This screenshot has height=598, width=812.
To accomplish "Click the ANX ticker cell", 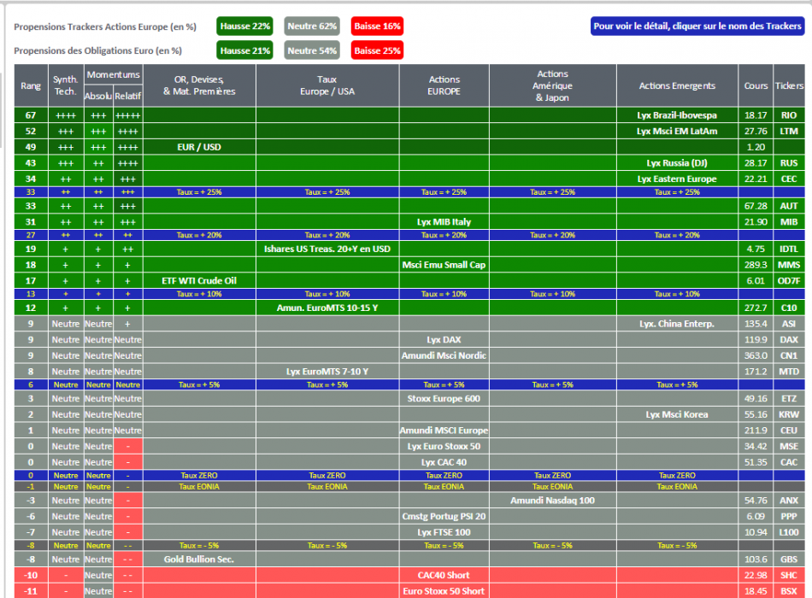I will click(x=789, y=501).
